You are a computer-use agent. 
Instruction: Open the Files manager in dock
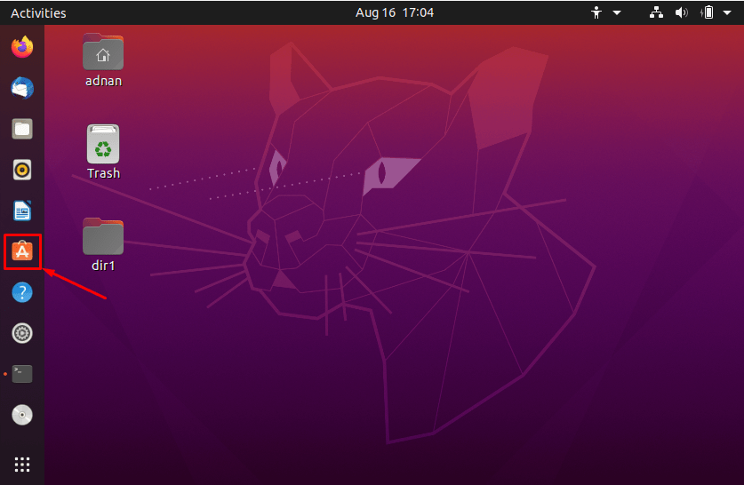point(22,129)
